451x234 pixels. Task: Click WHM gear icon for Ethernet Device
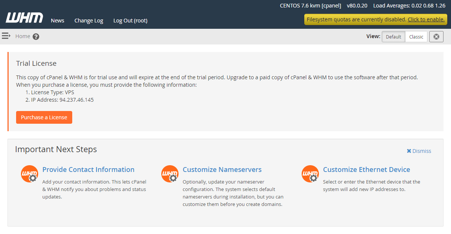click(310, 174)
